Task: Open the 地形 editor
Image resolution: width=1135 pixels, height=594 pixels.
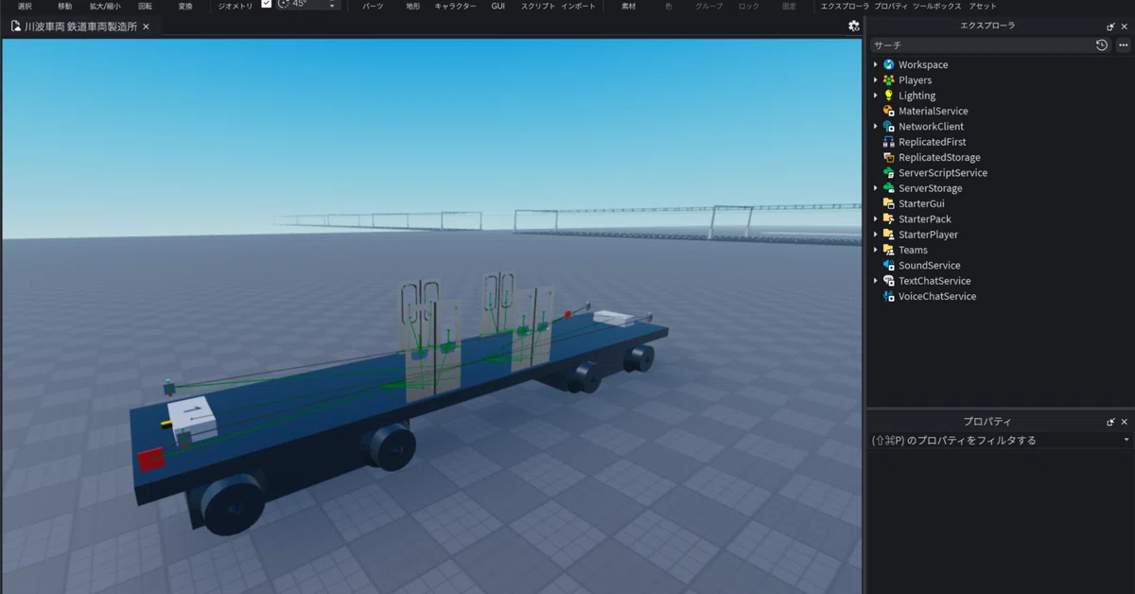Action: click(412, 6)
